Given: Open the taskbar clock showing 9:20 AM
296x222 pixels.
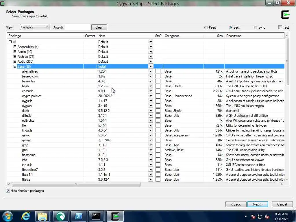Looking at the screenshot, I should (281, 217).
